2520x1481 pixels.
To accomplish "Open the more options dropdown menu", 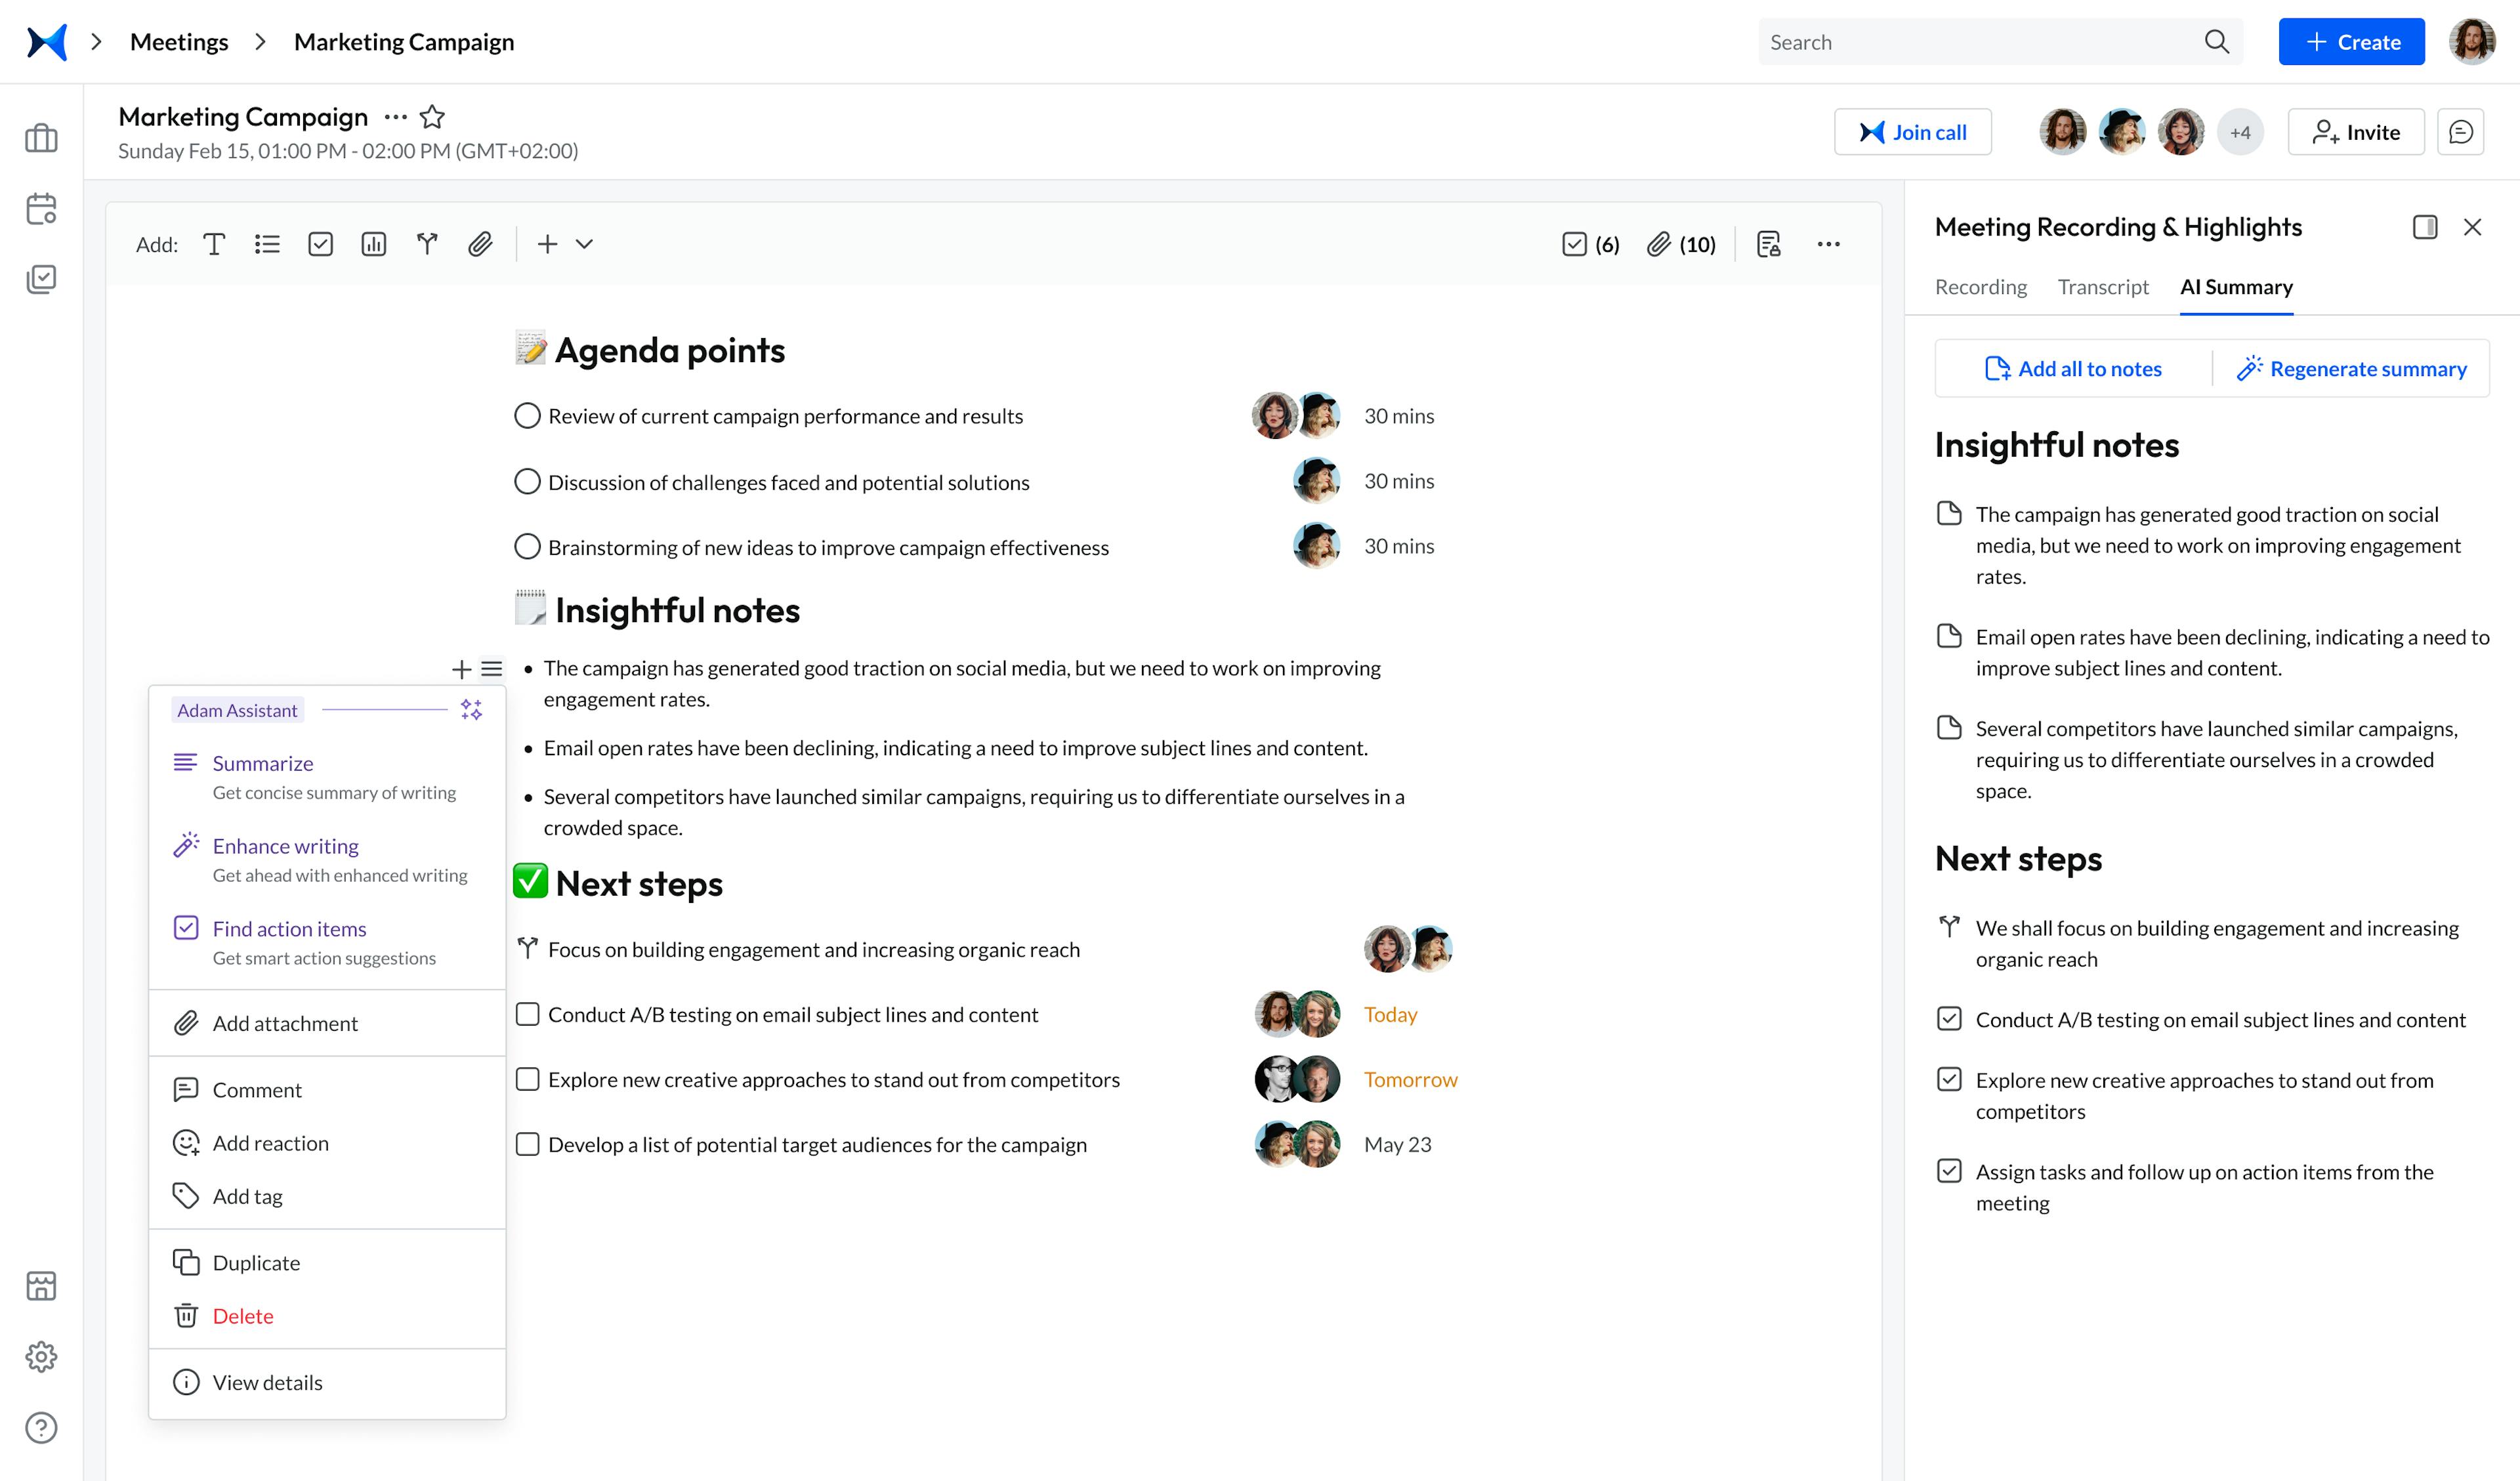I will (1829, 243).
